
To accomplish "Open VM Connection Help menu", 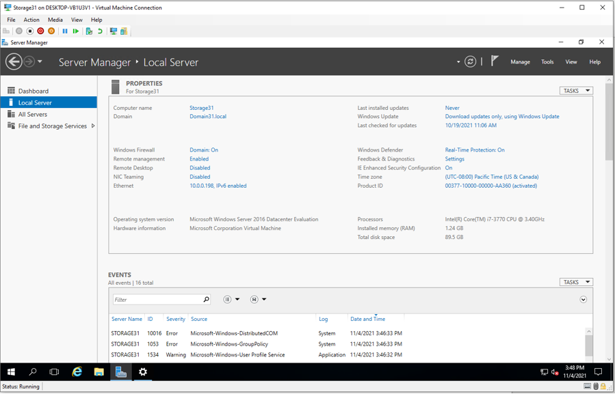I will 96,20.
